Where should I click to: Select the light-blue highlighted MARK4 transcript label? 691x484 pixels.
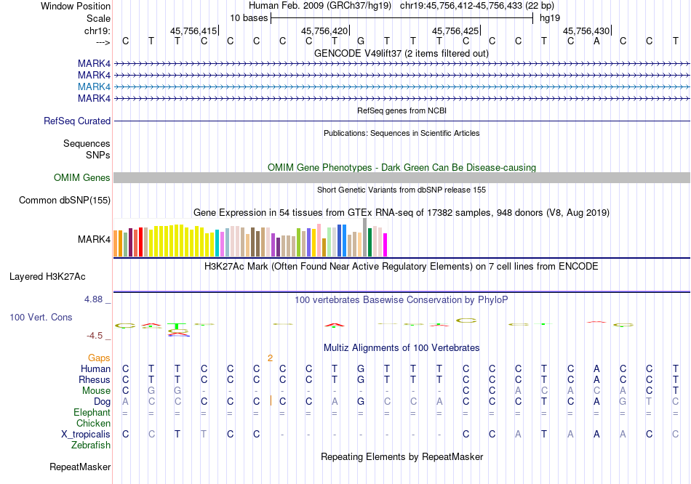click(94, 86)
